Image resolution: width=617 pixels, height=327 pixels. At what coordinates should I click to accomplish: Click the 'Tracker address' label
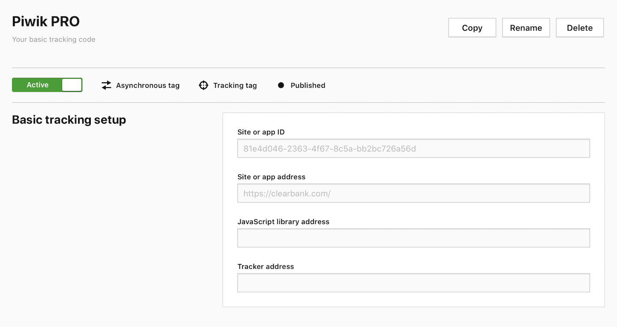[x=266, y=266]
